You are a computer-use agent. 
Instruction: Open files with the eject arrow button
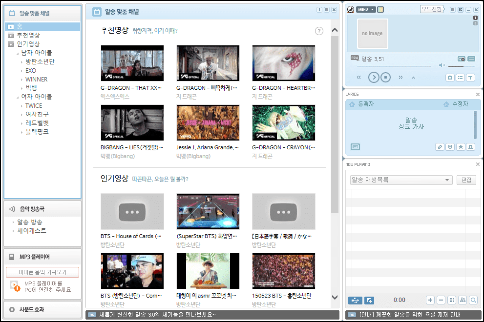[413, 78]
